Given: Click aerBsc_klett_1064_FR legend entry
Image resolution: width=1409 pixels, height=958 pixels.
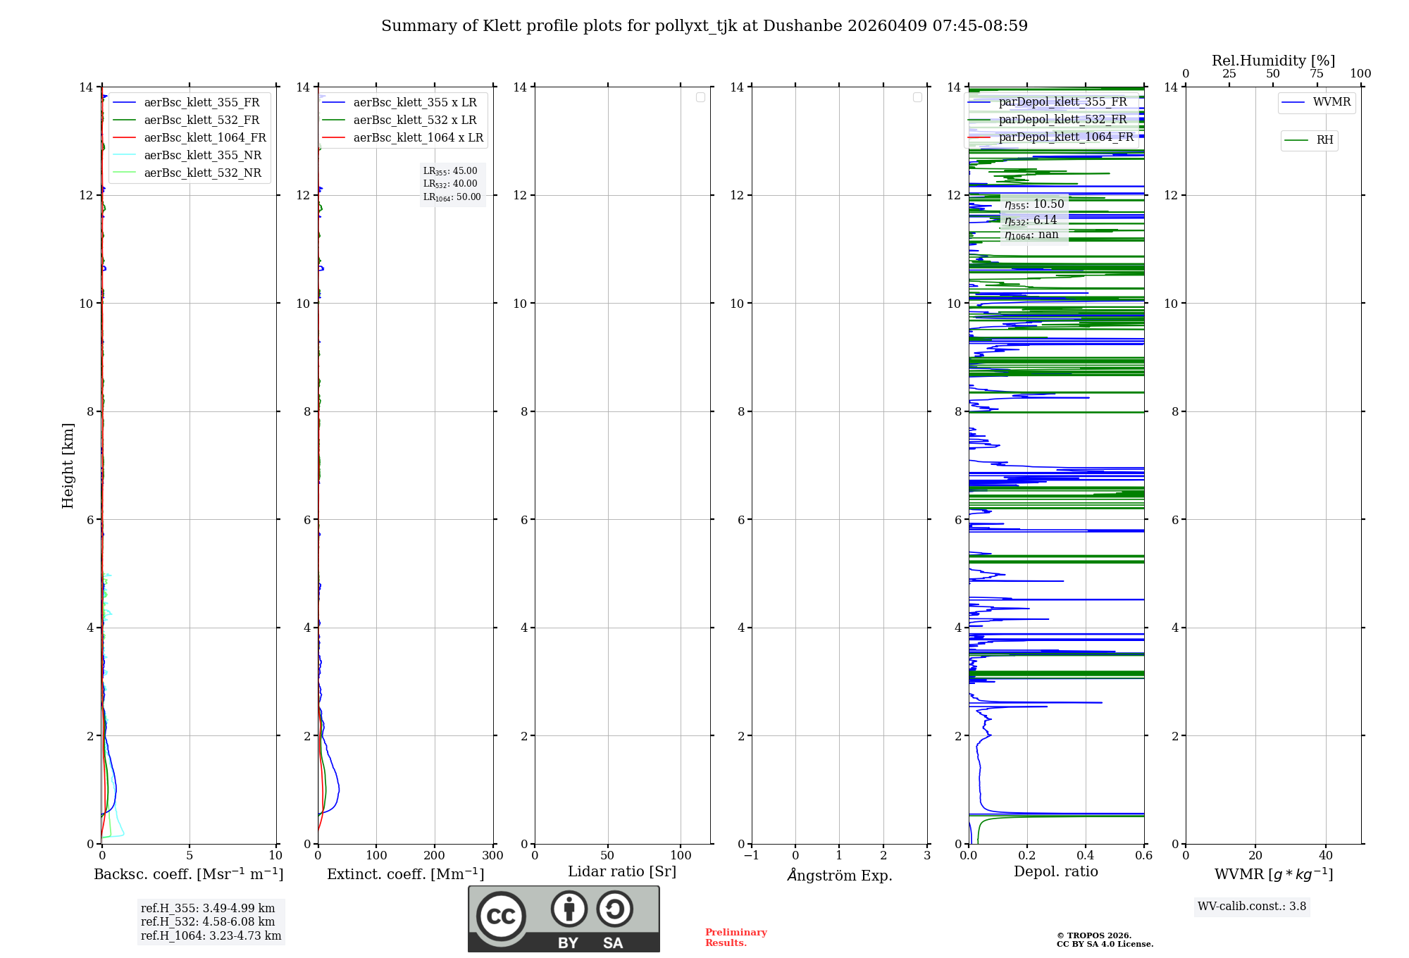Looking at the screenshot, I should click(x=204, y=138).
